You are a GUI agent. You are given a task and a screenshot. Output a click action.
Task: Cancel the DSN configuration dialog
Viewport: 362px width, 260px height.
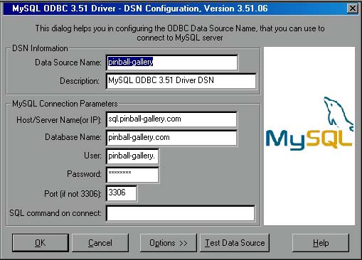(100, 243)
